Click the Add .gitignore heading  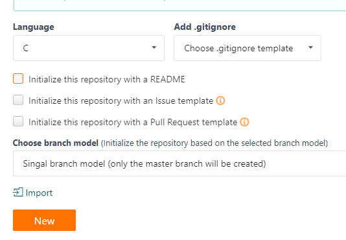(205, 27)
